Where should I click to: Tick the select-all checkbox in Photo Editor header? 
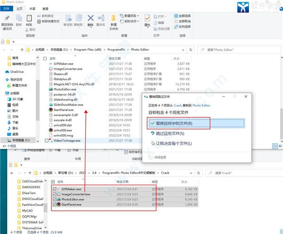click(x=45, y=58)
